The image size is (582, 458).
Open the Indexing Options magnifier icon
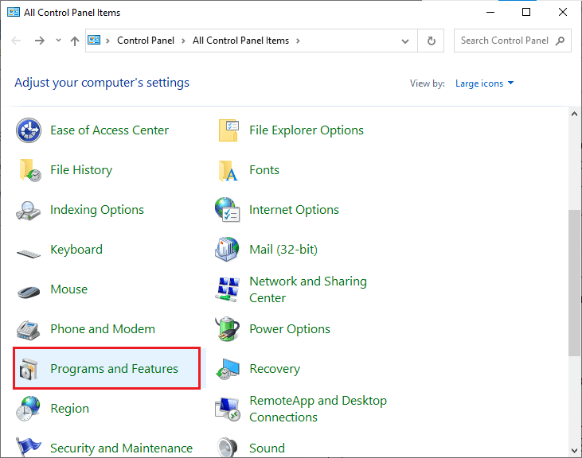click(29, 210)
